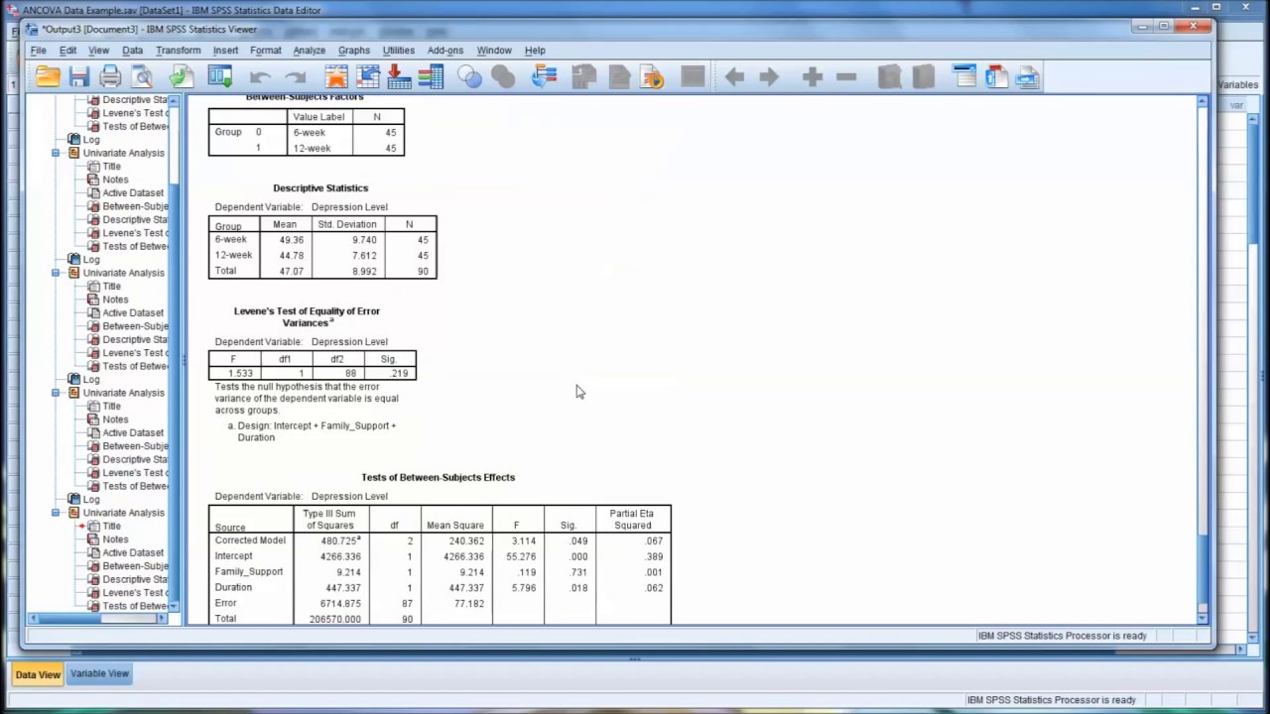The image size is (1270, 714).
Task: Click the Go to Data icon
Action: 336,77
